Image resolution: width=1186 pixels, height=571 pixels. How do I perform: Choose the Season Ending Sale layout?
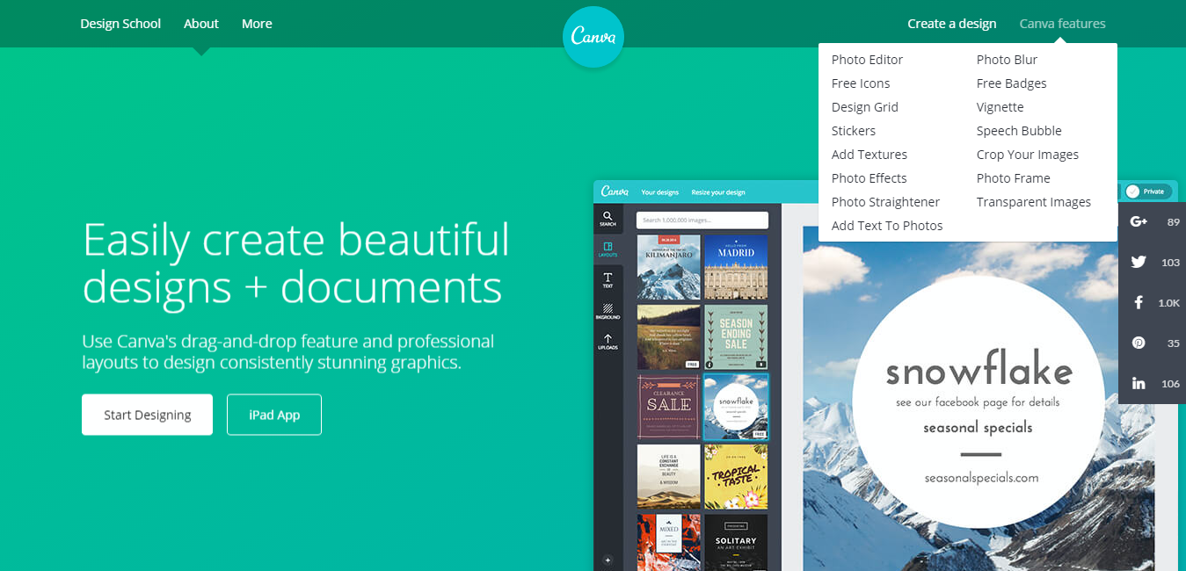(736, 336)
